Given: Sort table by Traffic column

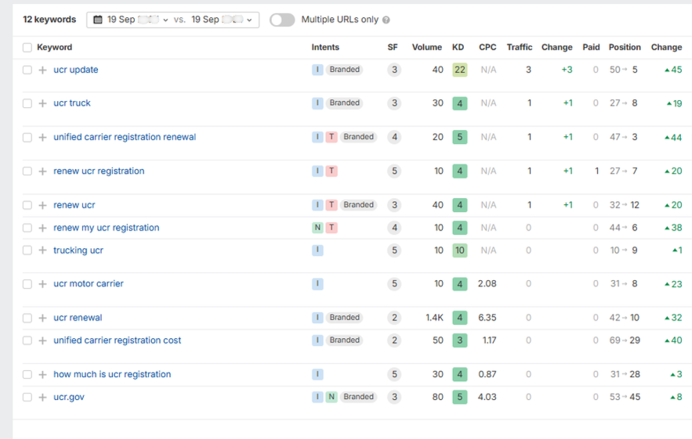Looking at the screenshot, I should (520, 47).
